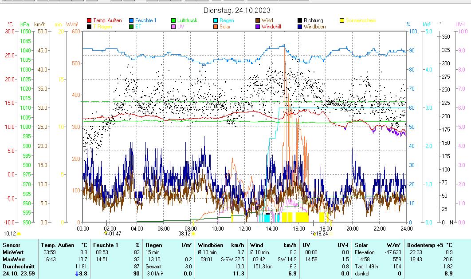Image resolution: width=471 pixels, height=279 pixels.
Task: Select the black T Regen legend swatch
Action: (89, 27)
